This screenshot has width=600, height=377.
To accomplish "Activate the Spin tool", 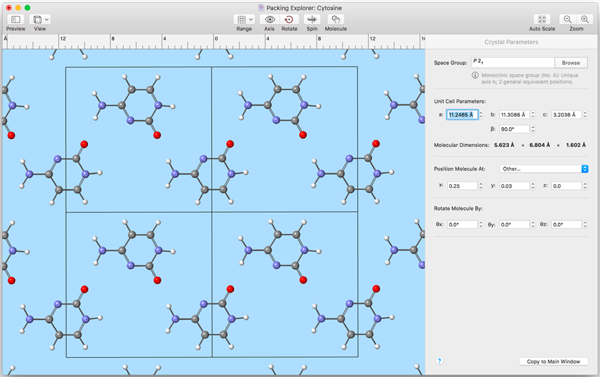I will [312, 19].
